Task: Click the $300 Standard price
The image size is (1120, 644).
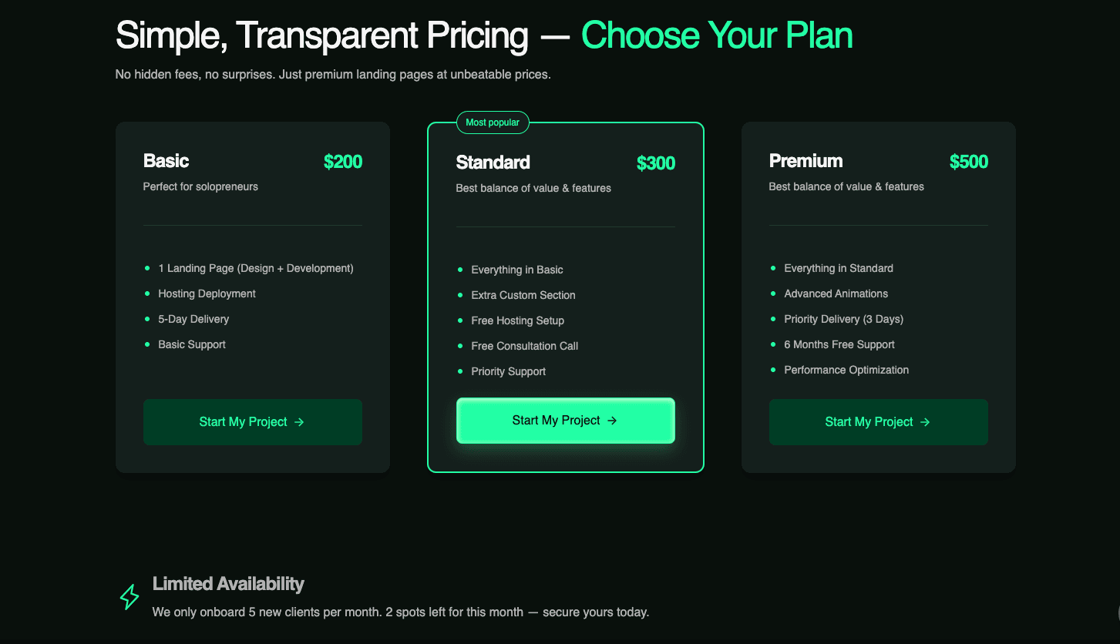Action: tap(655, 163)
